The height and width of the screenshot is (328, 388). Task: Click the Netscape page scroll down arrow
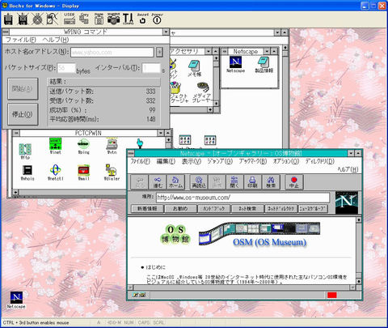359,281
